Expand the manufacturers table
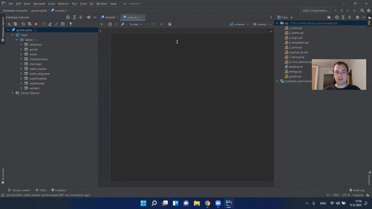This screenshot has height=209, width=372. click(21, 59)
